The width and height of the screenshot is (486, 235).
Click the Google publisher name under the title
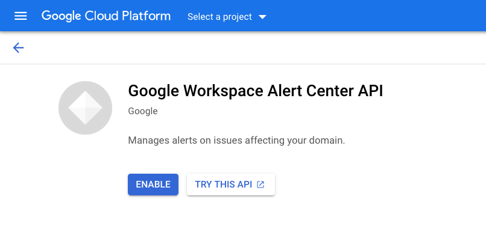(143, 111)
